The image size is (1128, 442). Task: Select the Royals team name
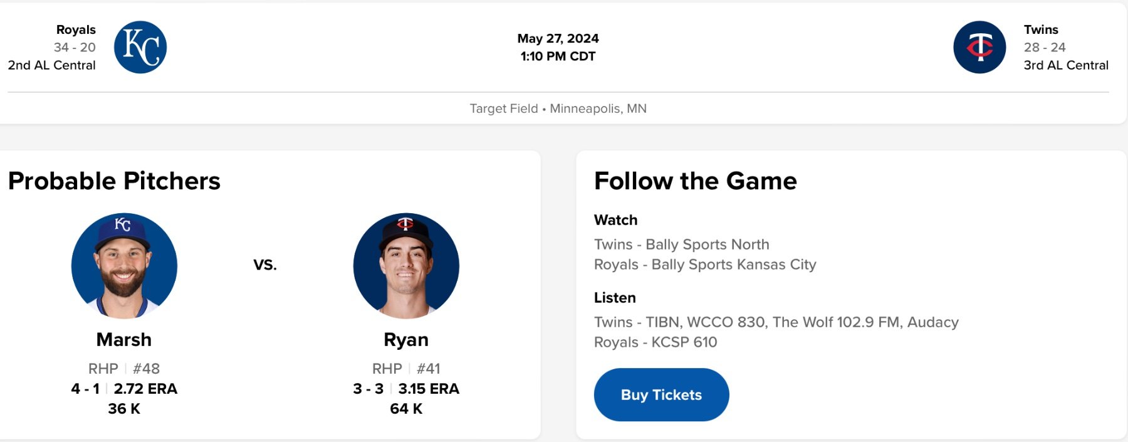[76, 29]
